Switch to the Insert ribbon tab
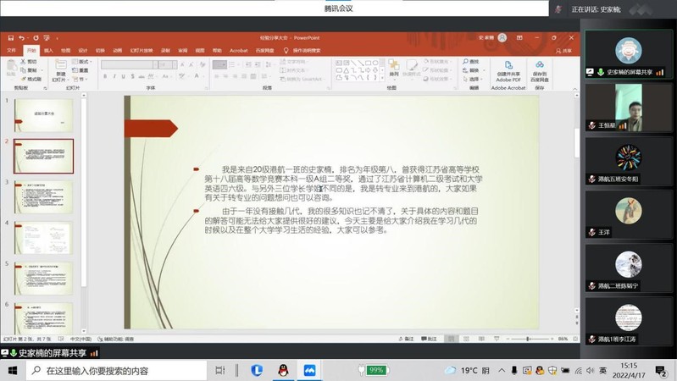 48,50
